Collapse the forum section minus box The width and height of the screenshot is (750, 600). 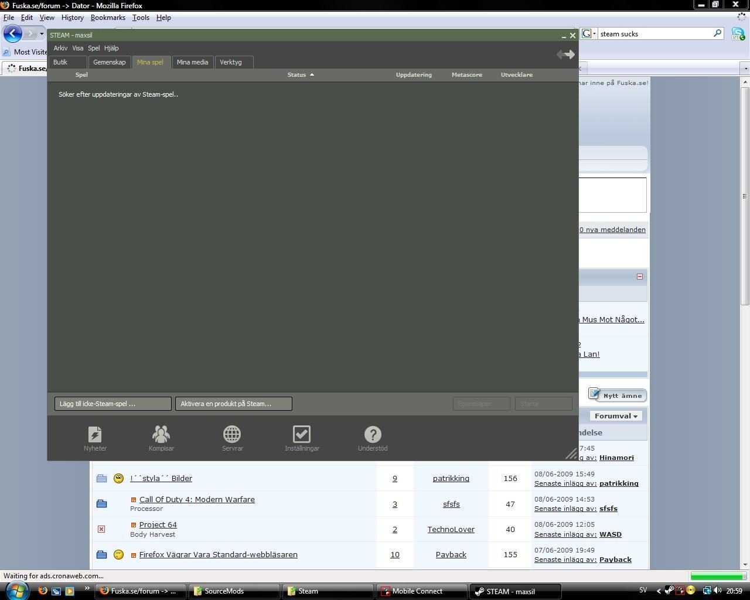640,277
